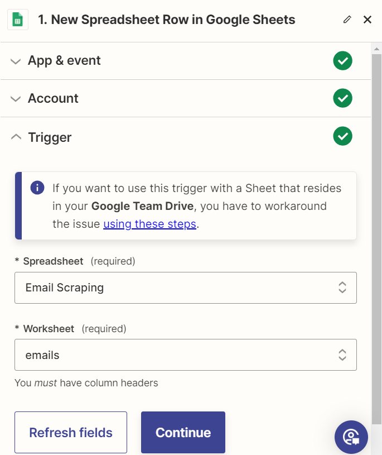
Task: Collapse the Account section
Action: (x=16, y=98)
